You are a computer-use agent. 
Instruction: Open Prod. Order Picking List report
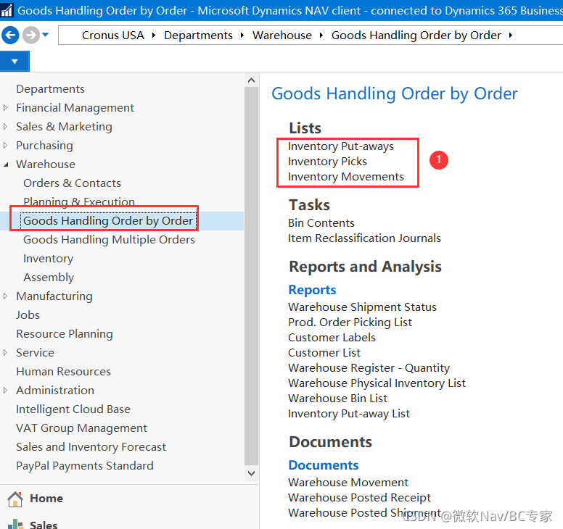coord(350,322)
